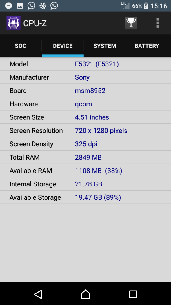Tap the Android home navigation button
Viewport: 171px width, 305px height.
coord(85,294)
